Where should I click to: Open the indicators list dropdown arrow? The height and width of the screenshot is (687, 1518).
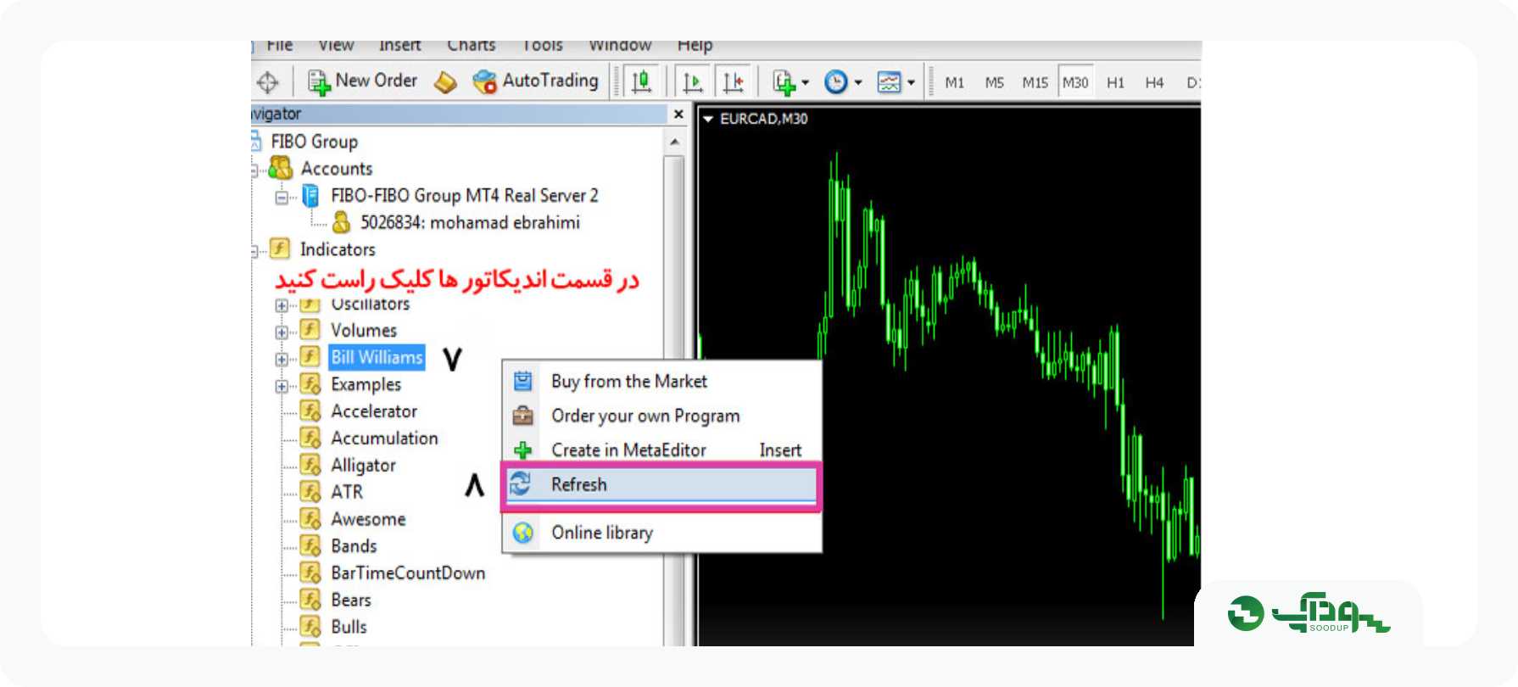(x=806, y=83)
